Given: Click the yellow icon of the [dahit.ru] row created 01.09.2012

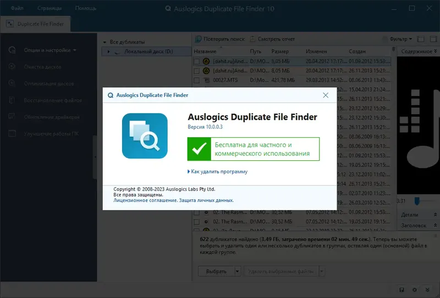Looking at the screenshot, I should click(x=206, y=61).
